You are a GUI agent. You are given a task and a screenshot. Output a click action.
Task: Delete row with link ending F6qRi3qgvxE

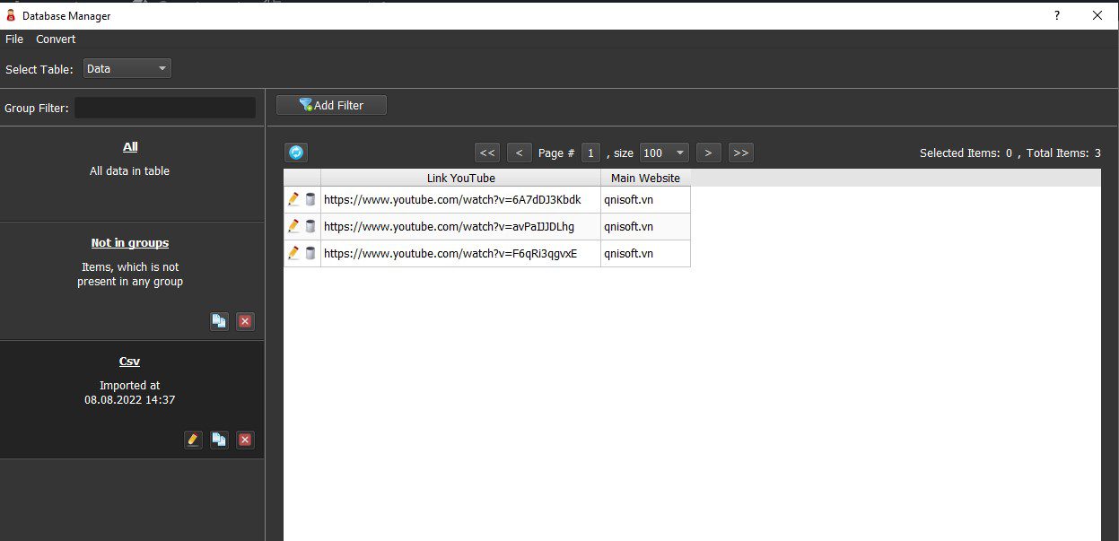click(x=310, y=254)
